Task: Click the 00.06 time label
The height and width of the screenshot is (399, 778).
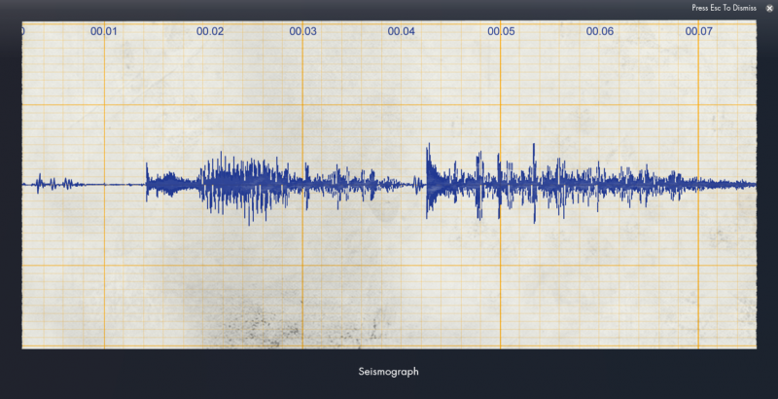Action: point(600,31)
